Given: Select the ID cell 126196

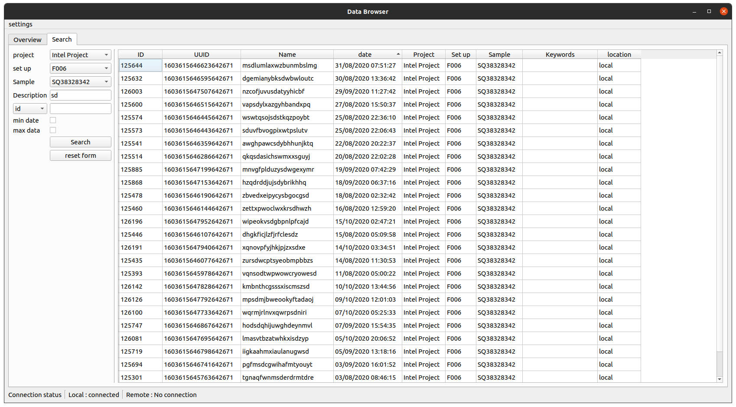Looking at the screenshot, I should [140, 221].
